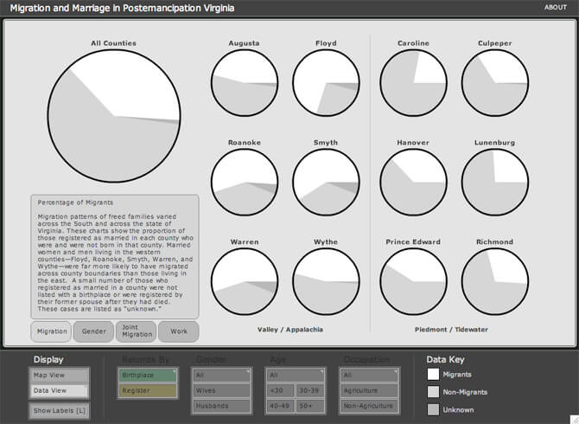This screenshot has width=579, height=424.
Task: Switch display to Map View
Action: [x=59, y=376]
